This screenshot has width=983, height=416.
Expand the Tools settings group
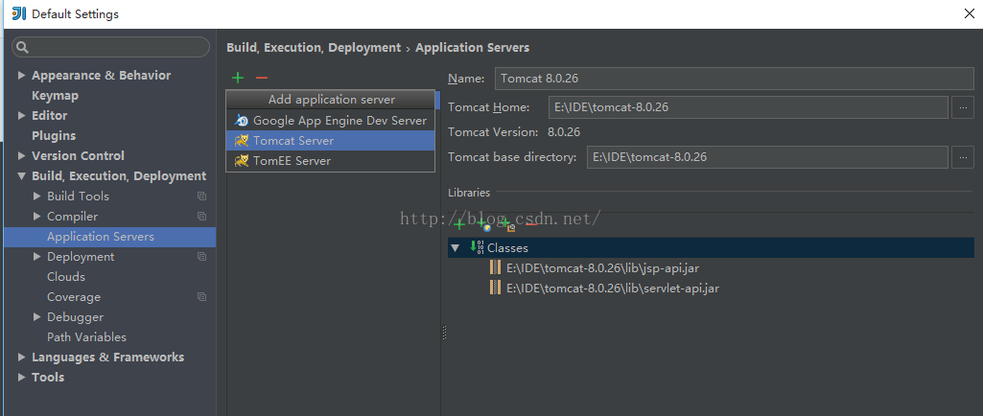[22, 377]
